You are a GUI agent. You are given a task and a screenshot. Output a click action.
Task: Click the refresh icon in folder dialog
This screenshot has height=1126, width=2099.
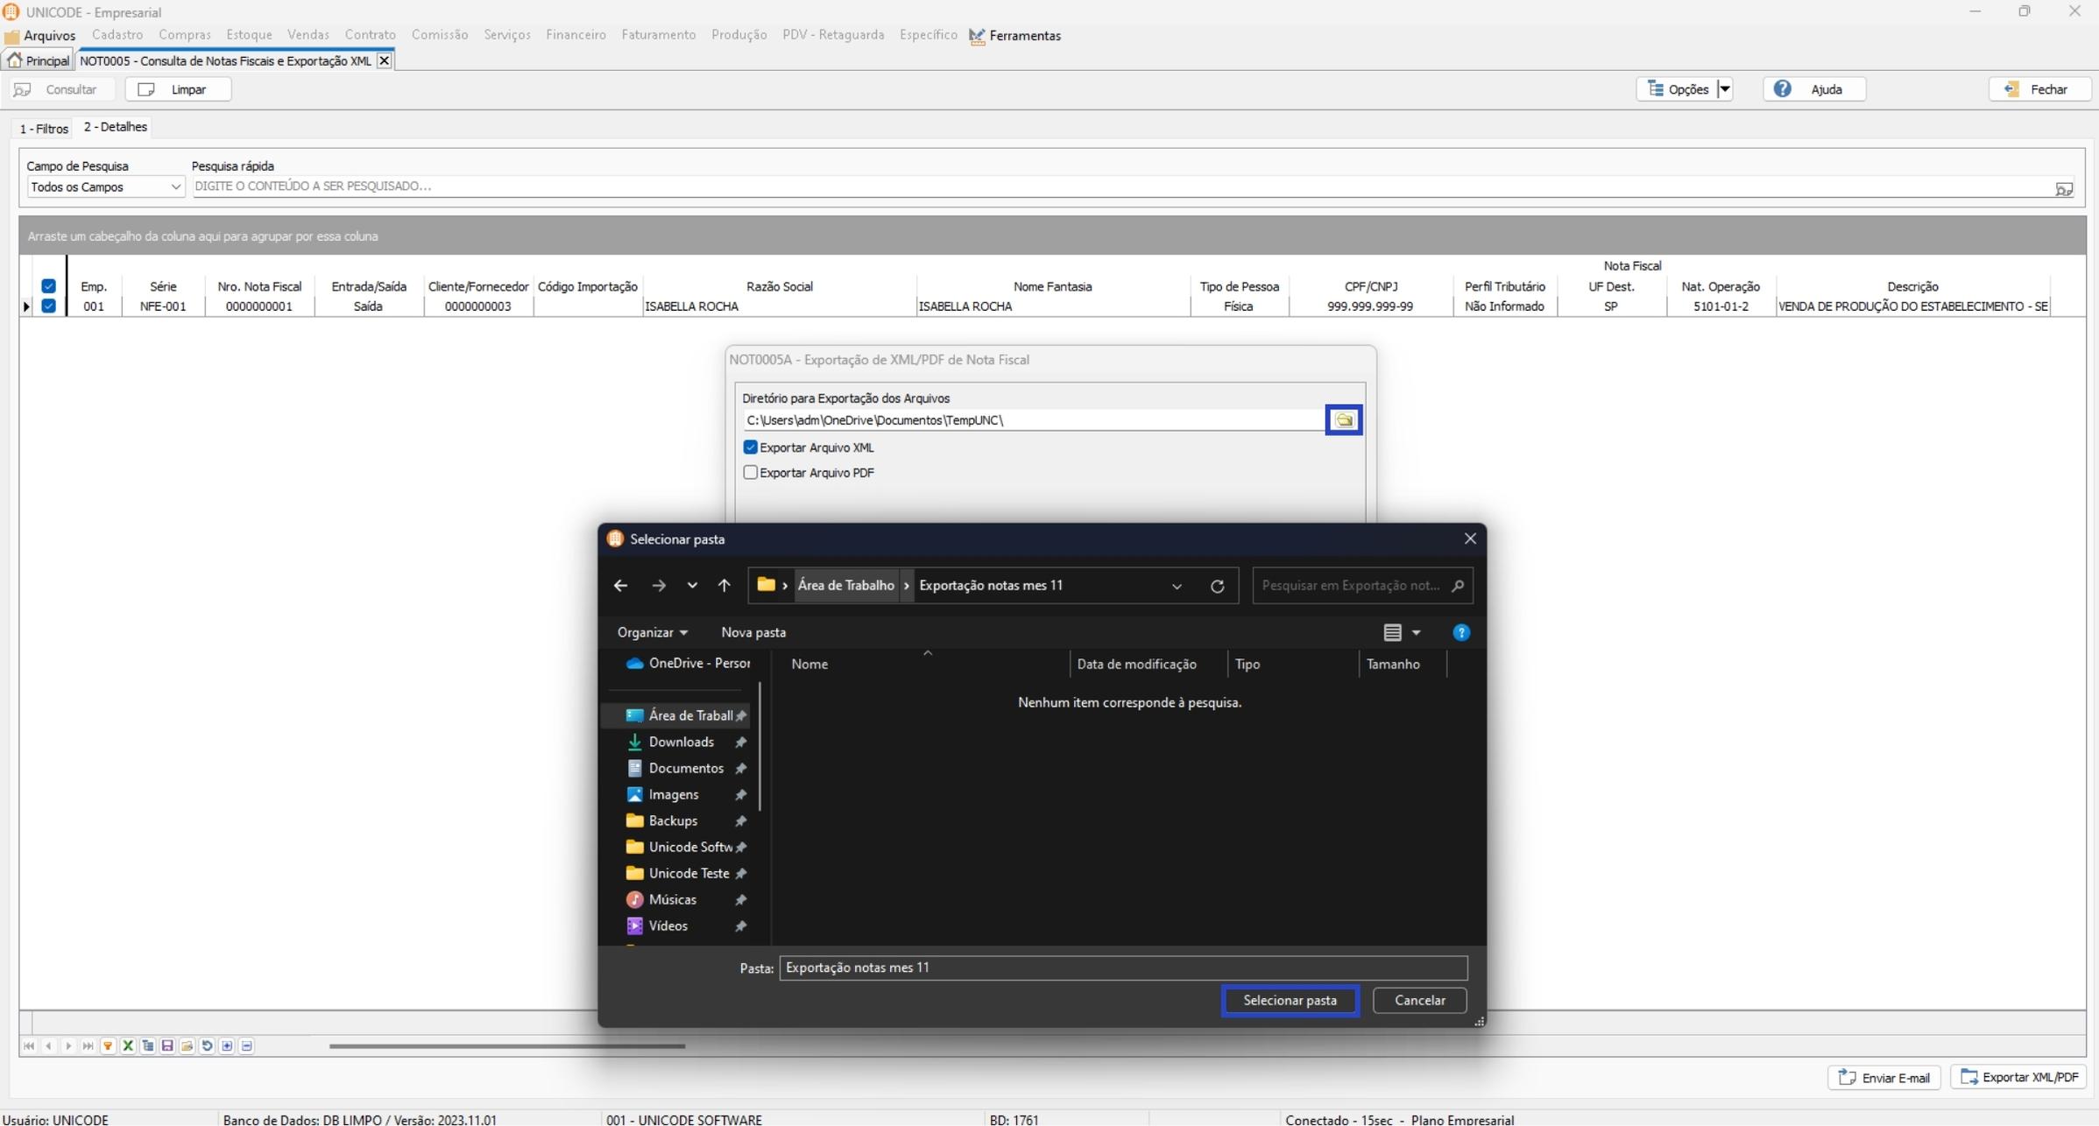tap(1217, 586)
